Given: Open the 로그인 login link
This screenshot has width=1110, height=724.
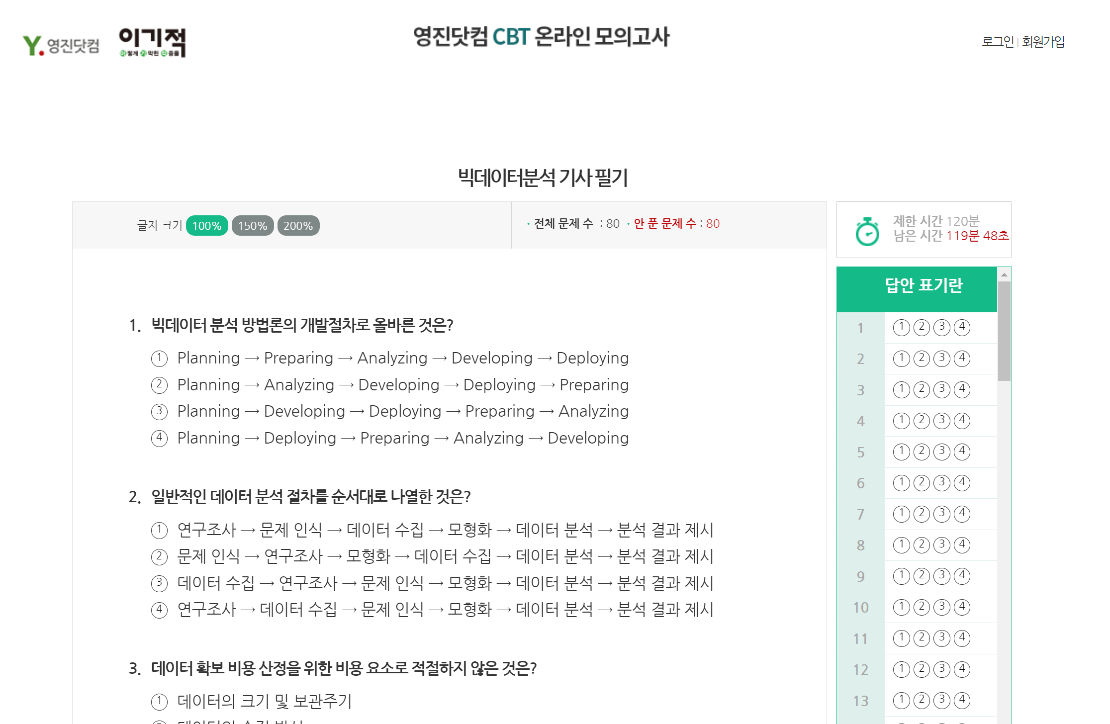Looking at the screenshot, I should [x=997, y=41].
